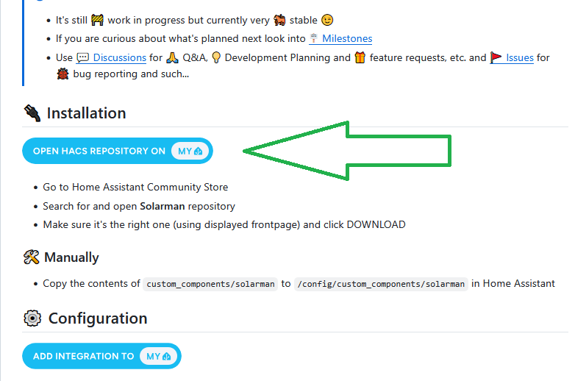Open the Issues link
Image resolution: width=575 pixels, height=381 pixels.
(520, 57)
